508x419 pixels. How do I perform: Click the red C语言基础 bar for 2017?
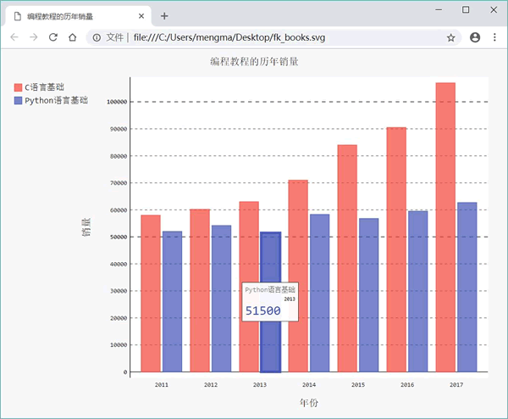(x=445, y=227)
